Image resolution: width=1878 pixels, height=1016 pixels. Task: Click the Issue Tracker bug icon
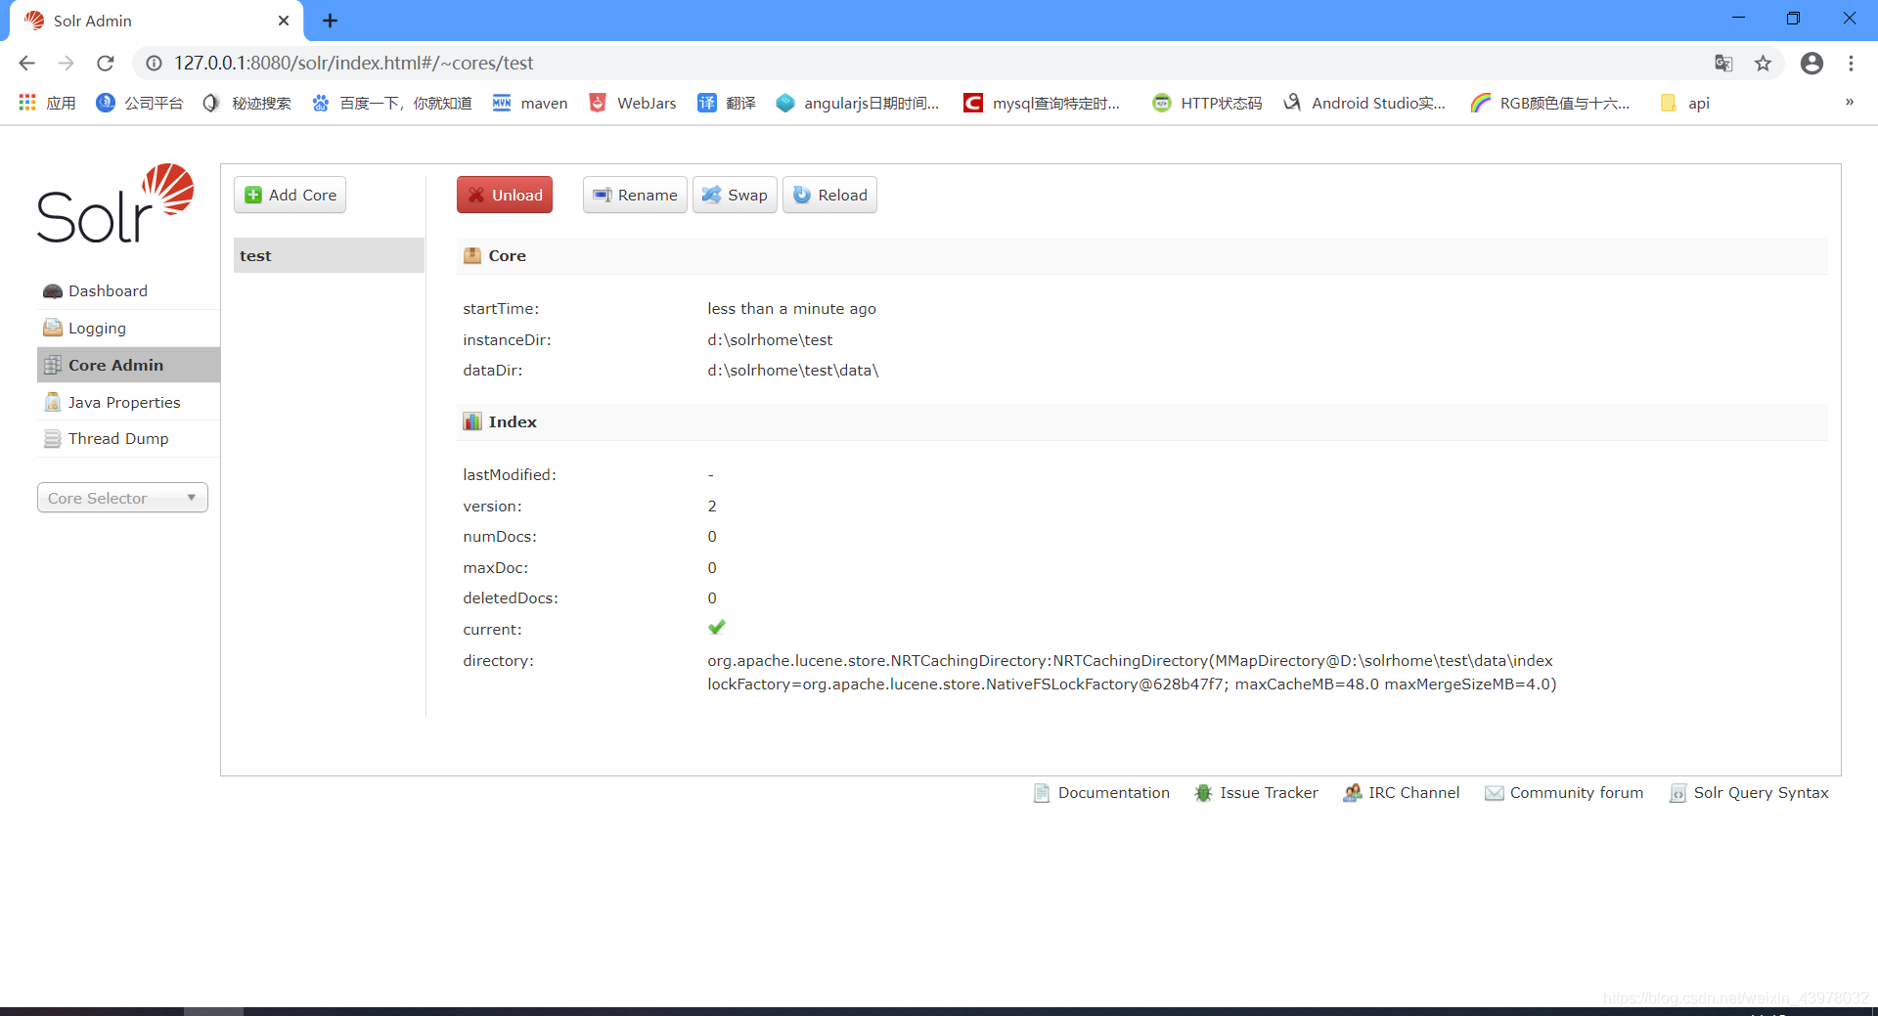pyautogui.click(x=1203, y=793)
